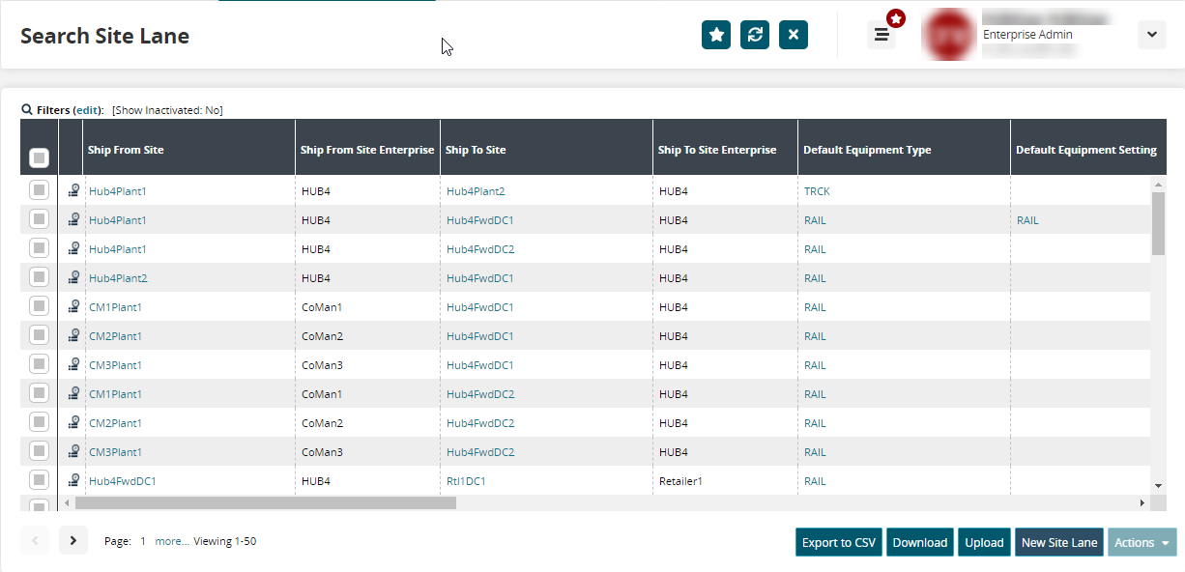Click the search filters magnifier icon
Viewport: 1185px width, 572px height.
(27, 110)
